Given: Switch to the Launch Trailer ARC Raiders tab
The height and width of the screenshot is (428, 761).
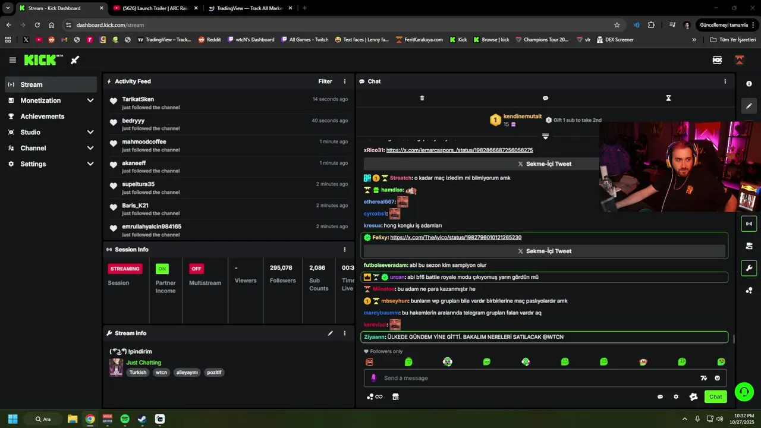Looking at the screenshot, I should point(156,8).
